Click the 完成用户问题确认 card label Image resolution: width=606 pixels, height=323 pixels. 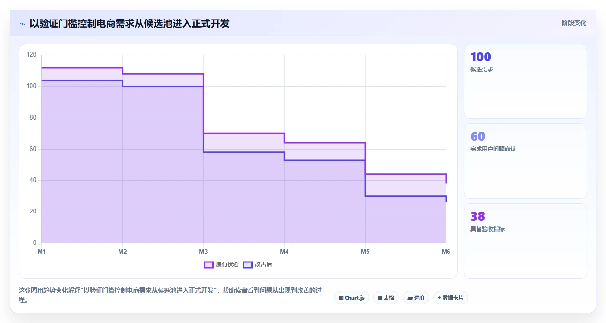pyautogui.click(x=493, y=149)
